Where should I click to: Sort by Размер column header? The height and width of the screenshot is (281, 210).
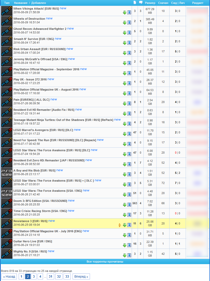pyautogui.click(x=150, y=3)
